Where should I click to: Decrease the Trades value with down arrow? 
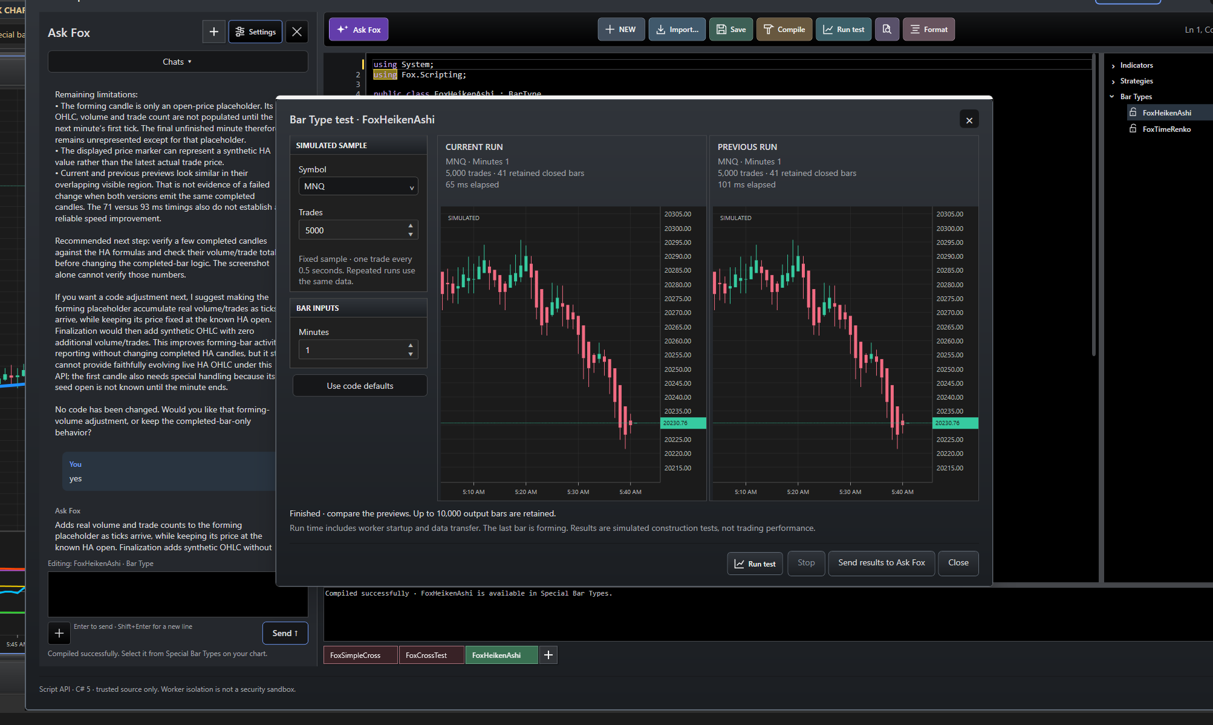(411, 235)
